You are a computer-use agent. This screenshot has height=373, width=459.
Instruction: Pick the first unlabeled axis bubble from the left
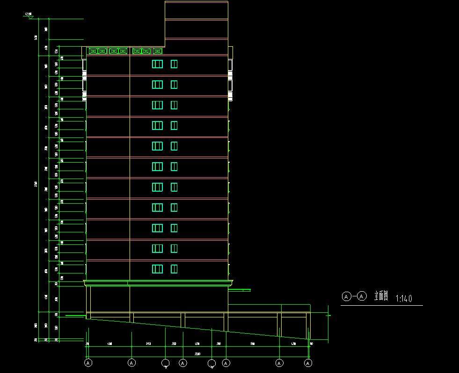165,363
